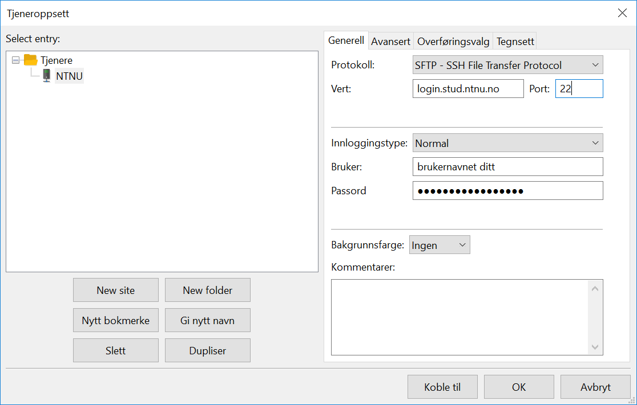This screenshot has height=405, width=637.
Task: Click the New folder button
Action: click(x=207, y=290)
